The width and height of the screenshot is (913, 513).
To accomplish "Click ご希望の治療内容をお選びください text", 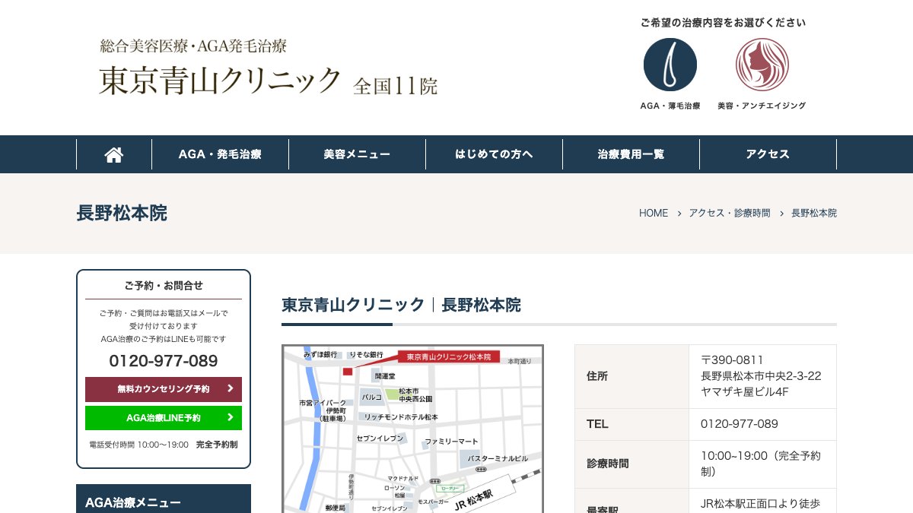I will click(x=723, y=23).
